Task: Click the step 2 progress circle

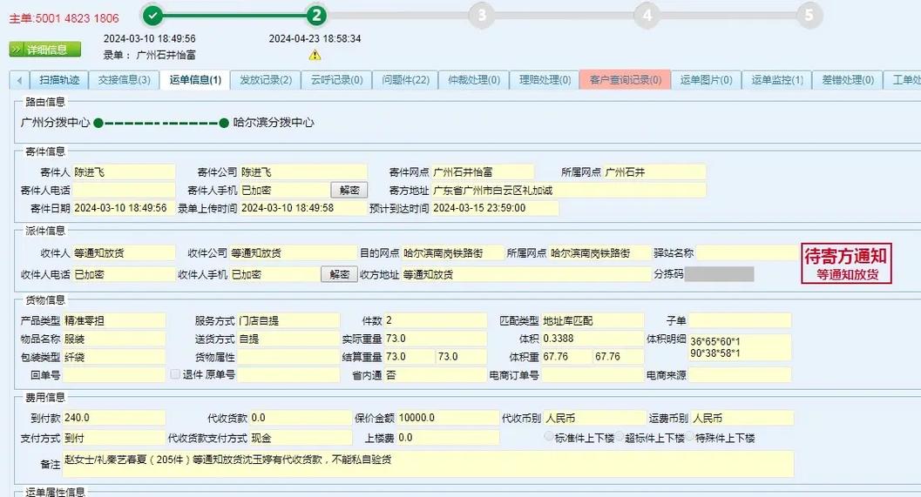Action: [316, 15]
